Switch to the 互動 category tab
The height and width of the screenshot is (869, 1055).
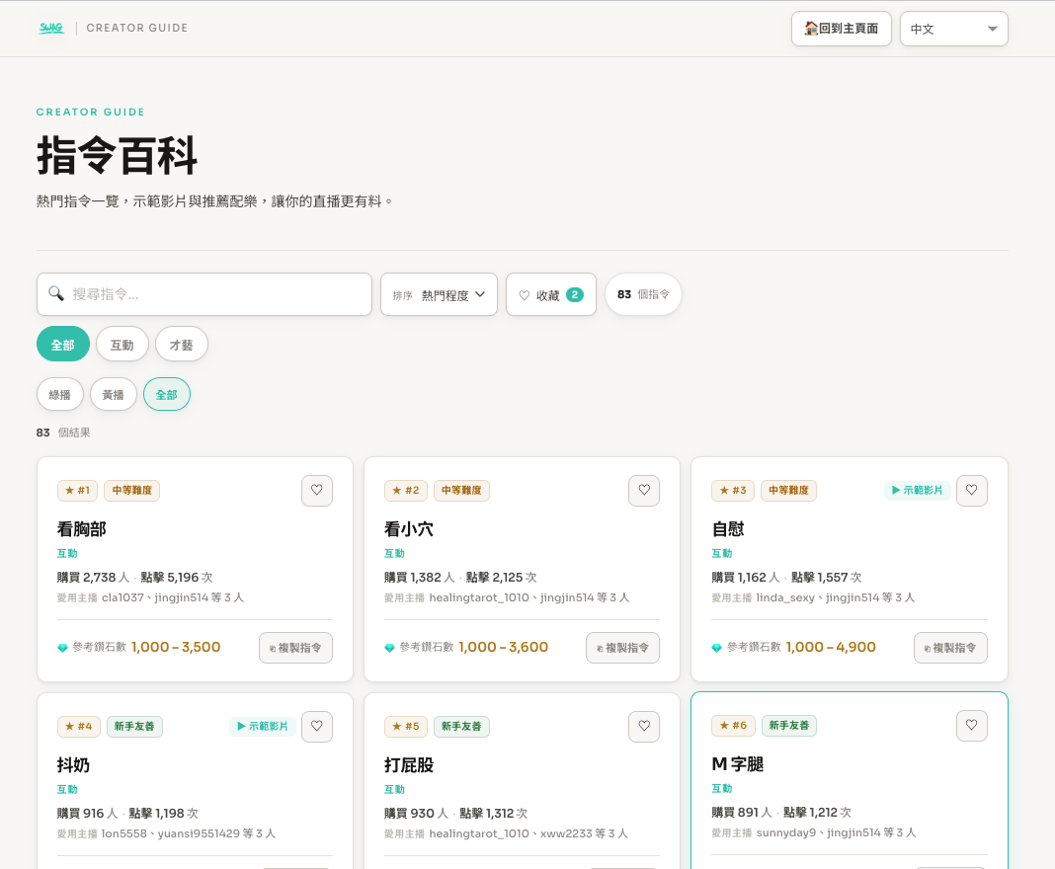coord(122,345)
